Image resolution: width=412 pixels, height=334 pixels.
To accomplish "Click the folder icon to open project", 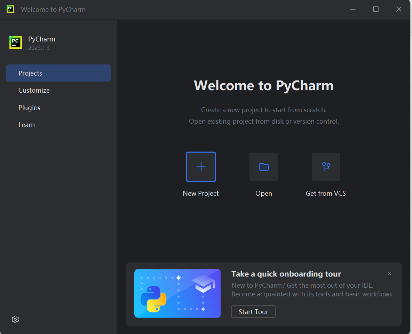I will click(263, 167).
